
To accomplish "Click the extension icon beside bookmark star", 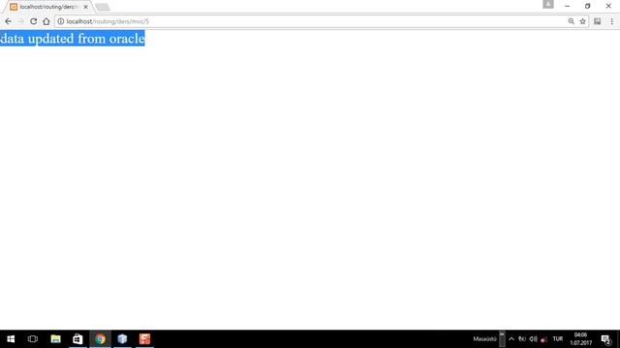I will [x=598, y=21].
